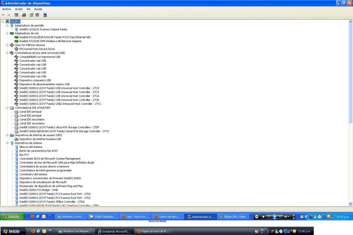Screen dimensions: 353x235
Task: Launch Firefox from the blue taskbar quick launch
Action: [33, 216]
